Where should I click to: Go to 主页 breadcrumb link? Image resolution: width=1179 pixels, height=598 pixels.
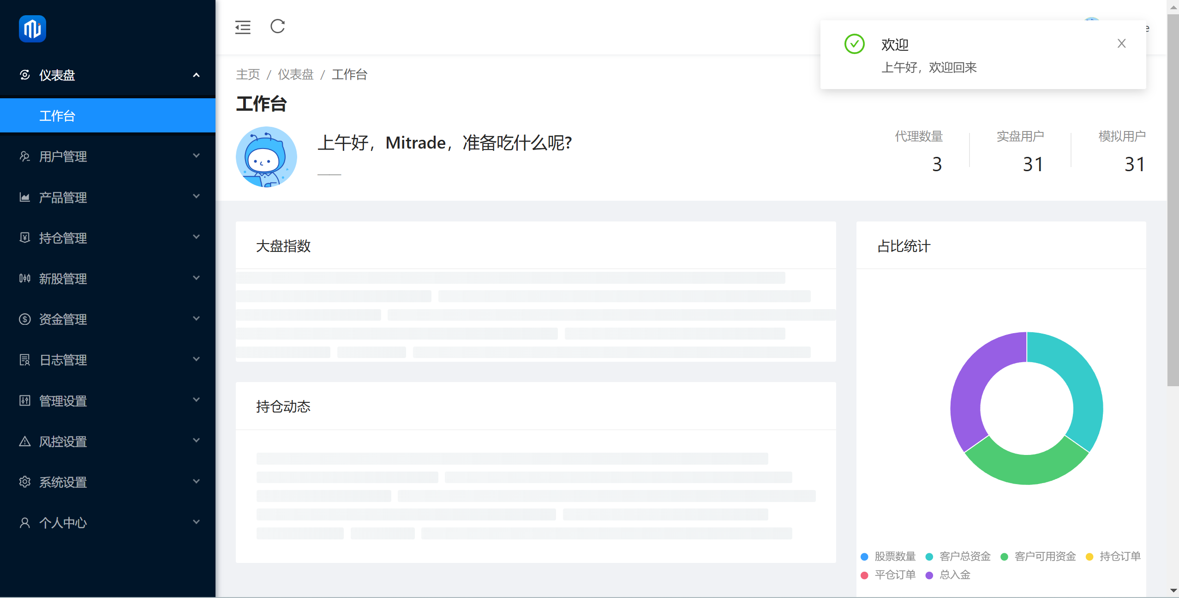(248, 75)
